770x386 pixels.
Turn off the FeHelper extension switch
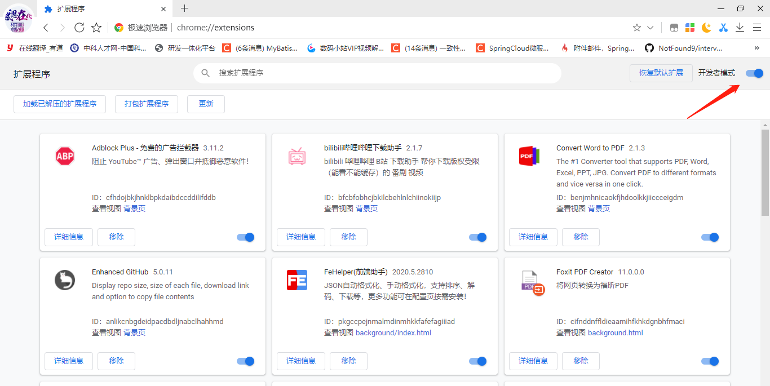(477, 361)
